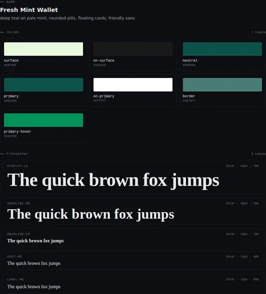Click the '5 tokens' count label

pos(259,154)
